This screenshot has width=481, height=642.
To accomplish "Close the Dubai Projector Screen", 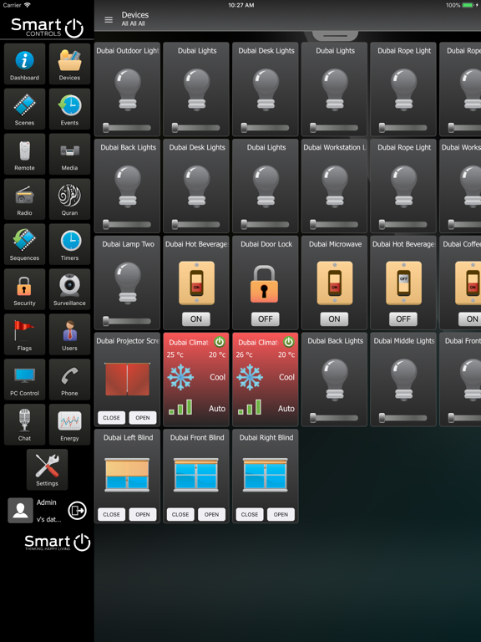I will (111, 418).
